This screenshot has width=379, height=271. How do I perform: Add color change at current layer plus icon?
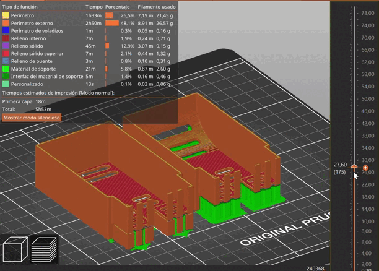365,168
